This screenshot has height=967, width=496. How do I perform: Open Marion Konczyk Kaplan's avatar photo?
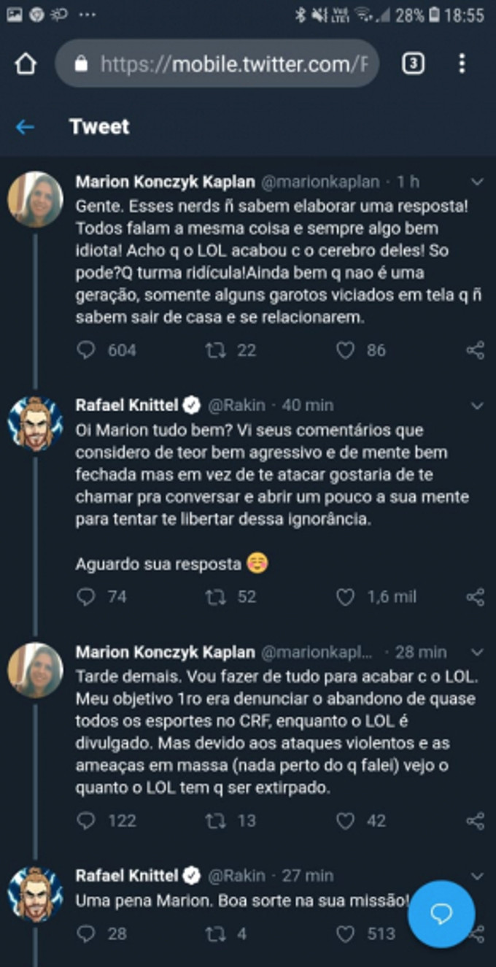point(35,199)
